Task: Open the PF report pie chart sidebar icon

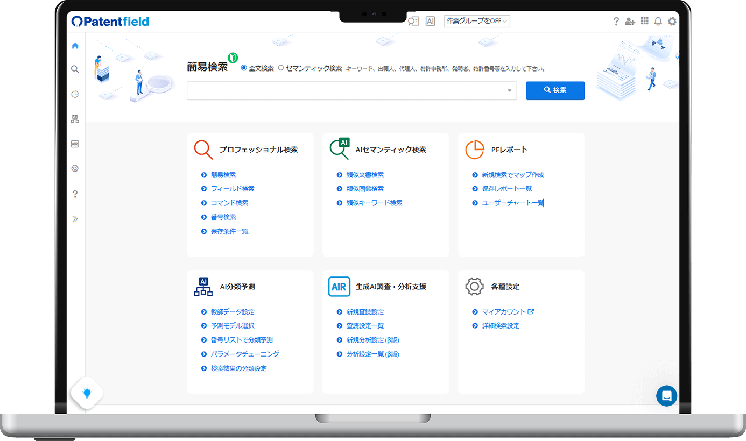Action: coord(75,94)
